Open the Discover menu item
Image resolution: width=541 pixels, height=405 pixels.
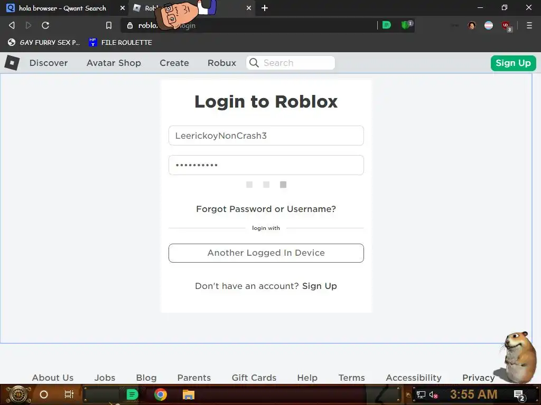point(49,63)
